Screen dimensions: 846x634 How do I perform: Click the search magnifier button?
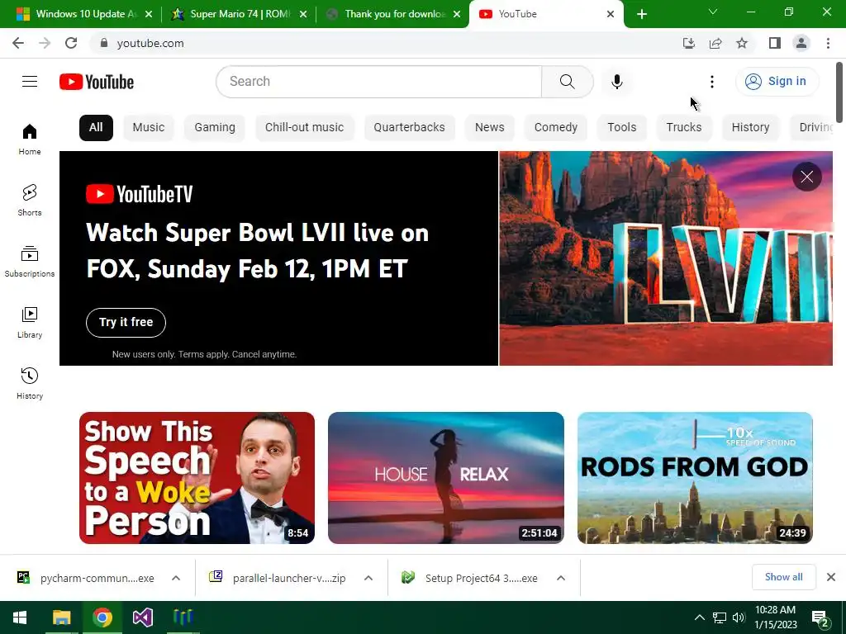pyautogui.click(x=567, y=82)
